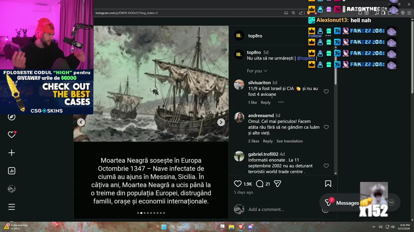Reply to silviuariton's comment
Viewport: 414px width, 232px height.
[266, 102]
